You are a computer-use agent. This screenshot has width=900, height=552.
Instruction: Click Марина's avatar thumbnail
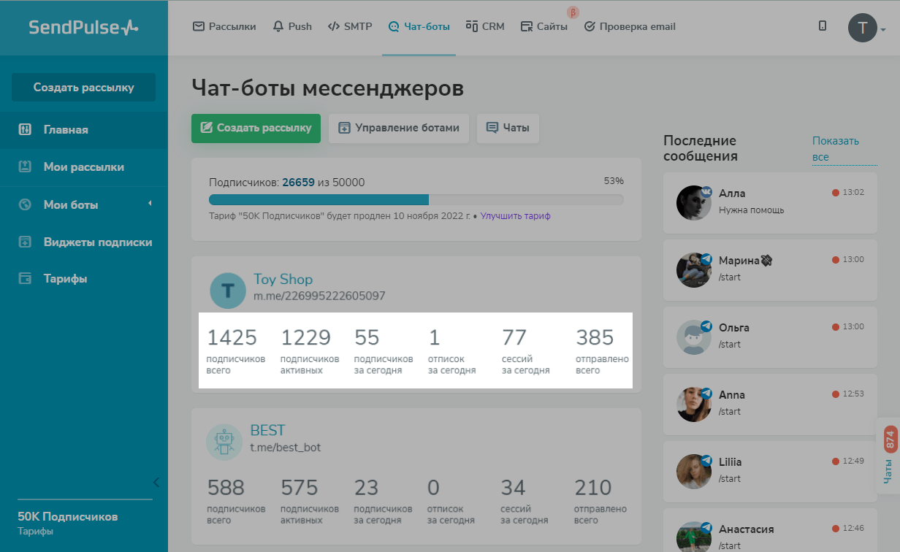[694, 269]
